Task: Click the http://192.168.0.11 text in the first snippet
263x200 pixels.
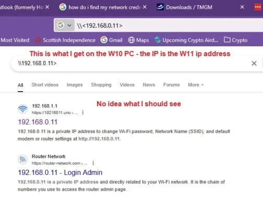Action: 99,139
